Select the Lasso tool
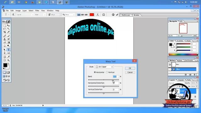The height and width of the screenshot is (113, 201). (x=5, y=29)
